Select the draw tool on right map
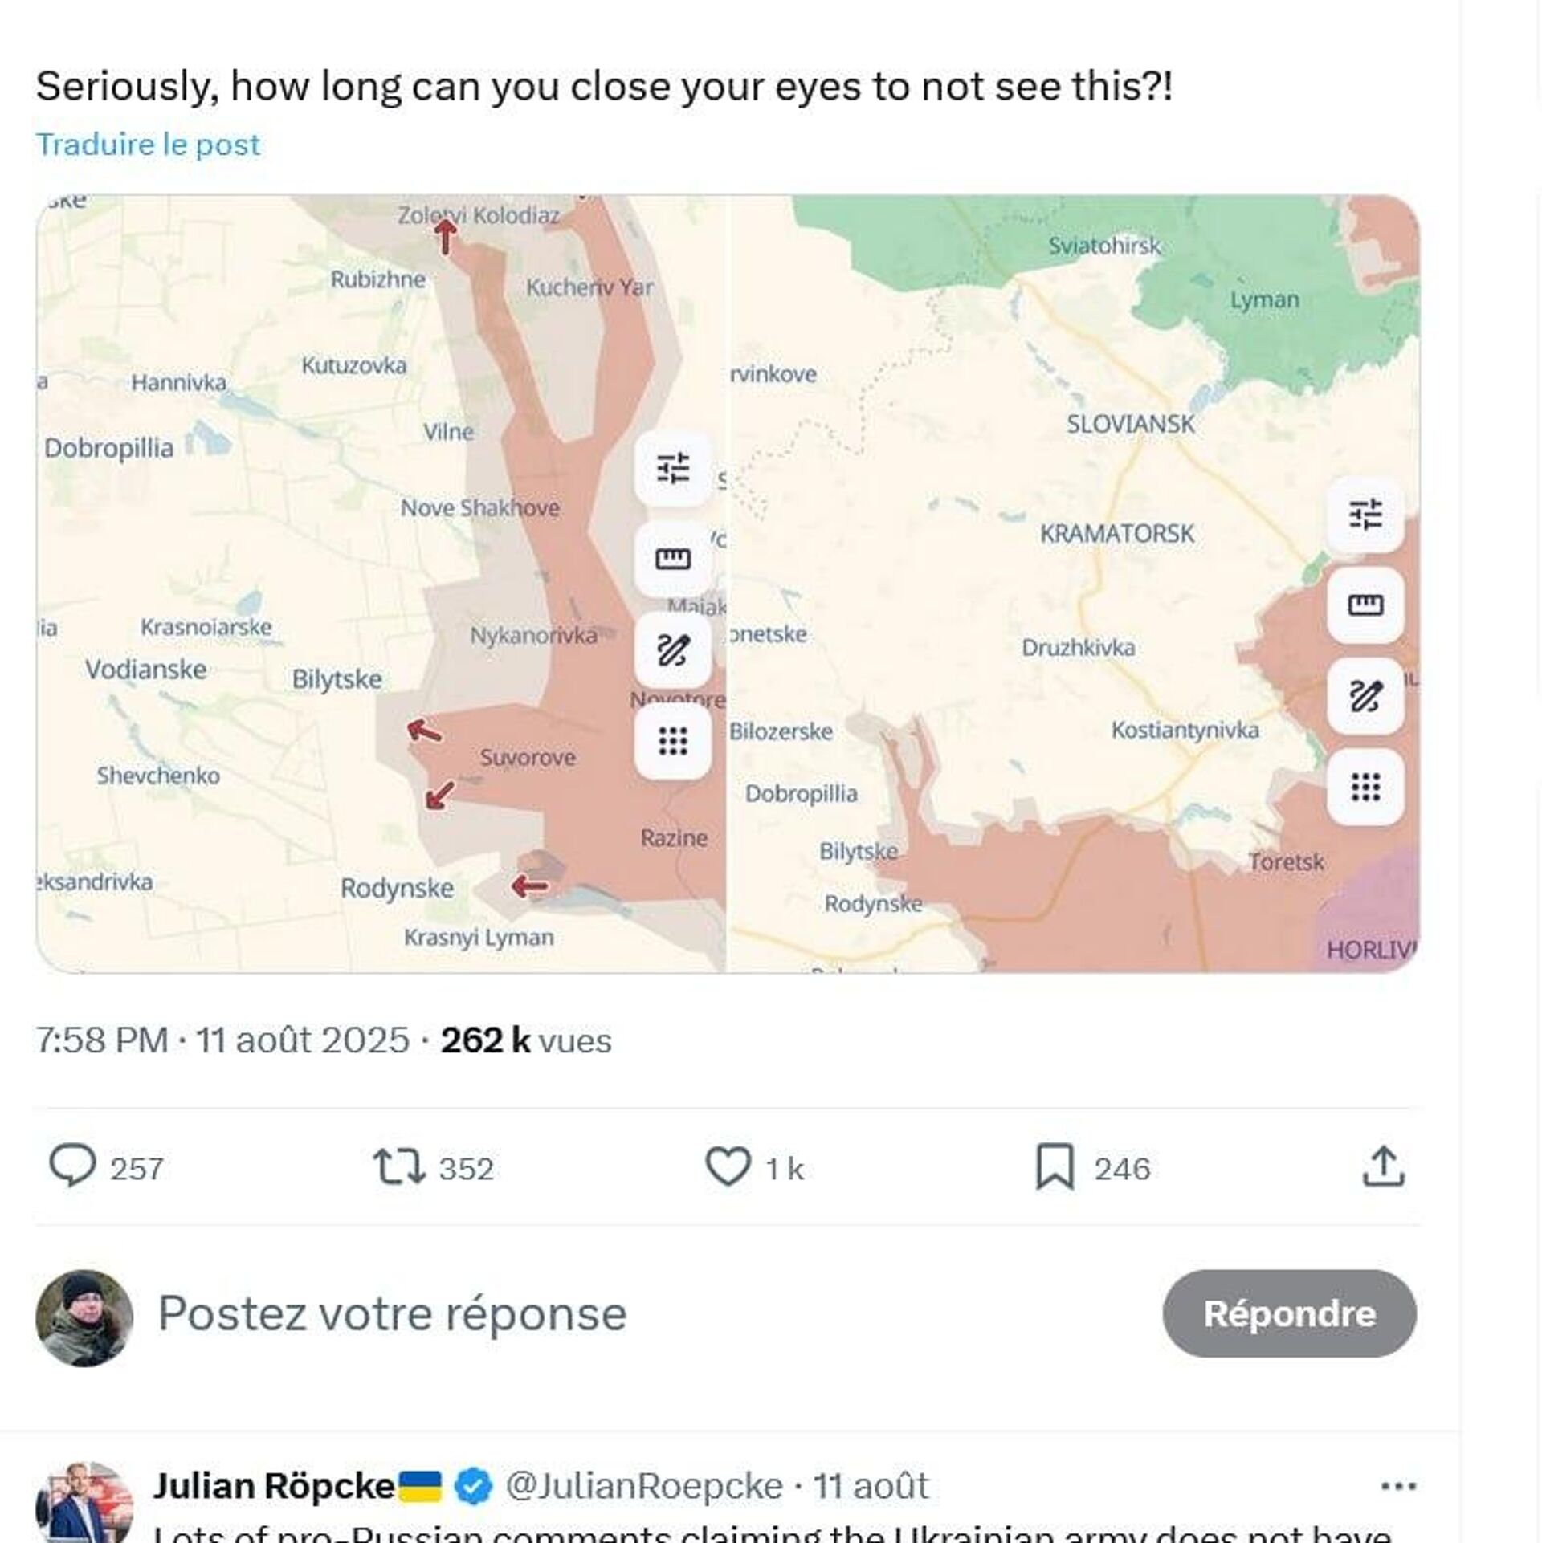The image size is (1542, 1543). click(x=1365, y=695)
